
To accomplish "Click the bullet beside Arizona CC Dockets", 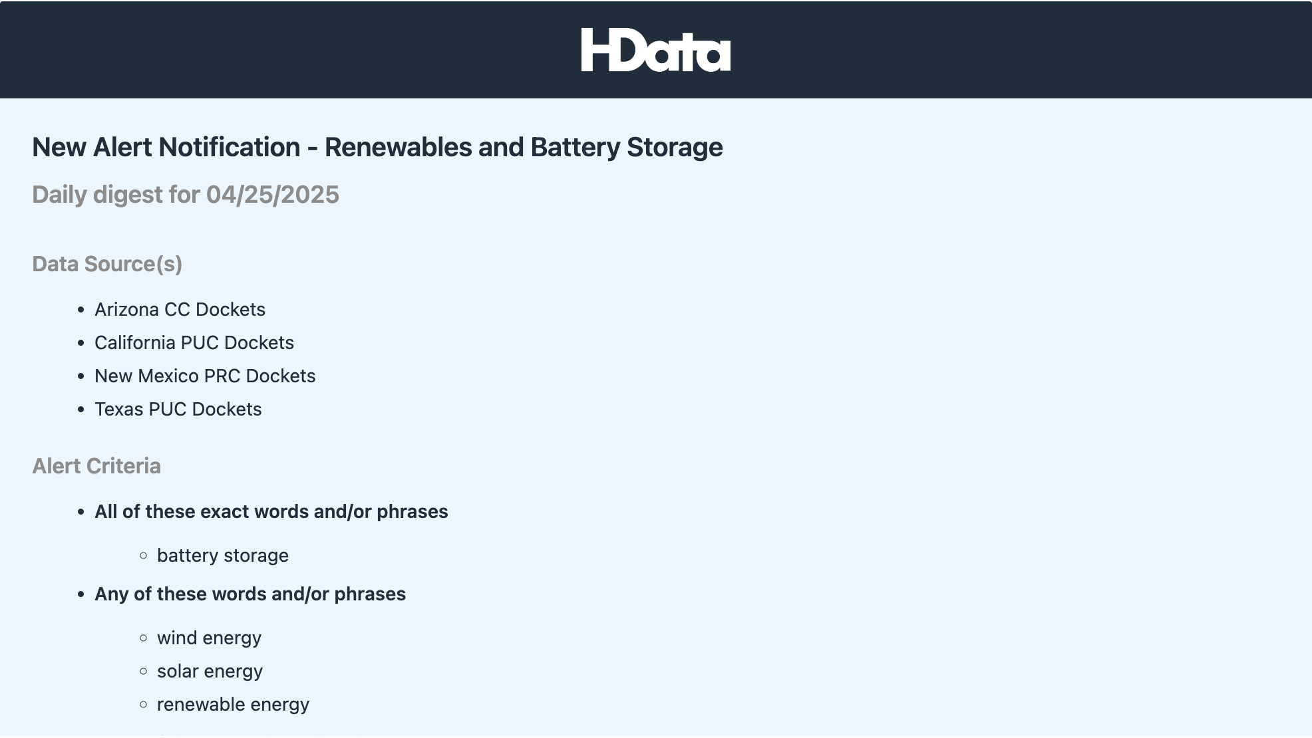I will pyautogui.click(x=81, y=310).
